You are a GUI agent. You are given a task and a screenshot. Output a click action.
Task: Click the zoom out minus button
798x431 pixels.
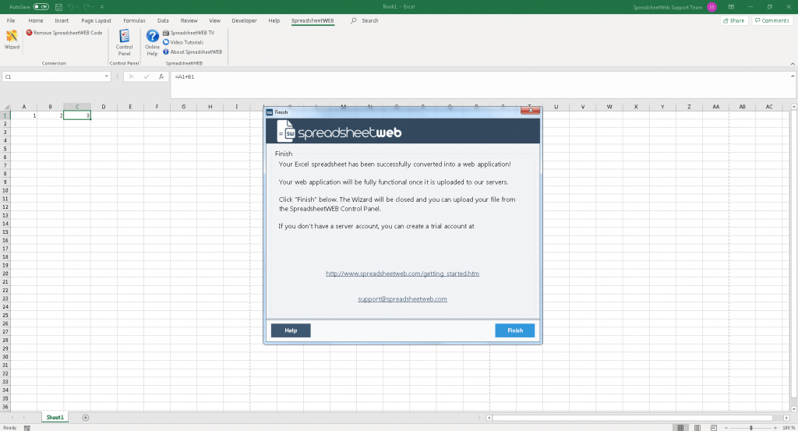coord(726,427)
